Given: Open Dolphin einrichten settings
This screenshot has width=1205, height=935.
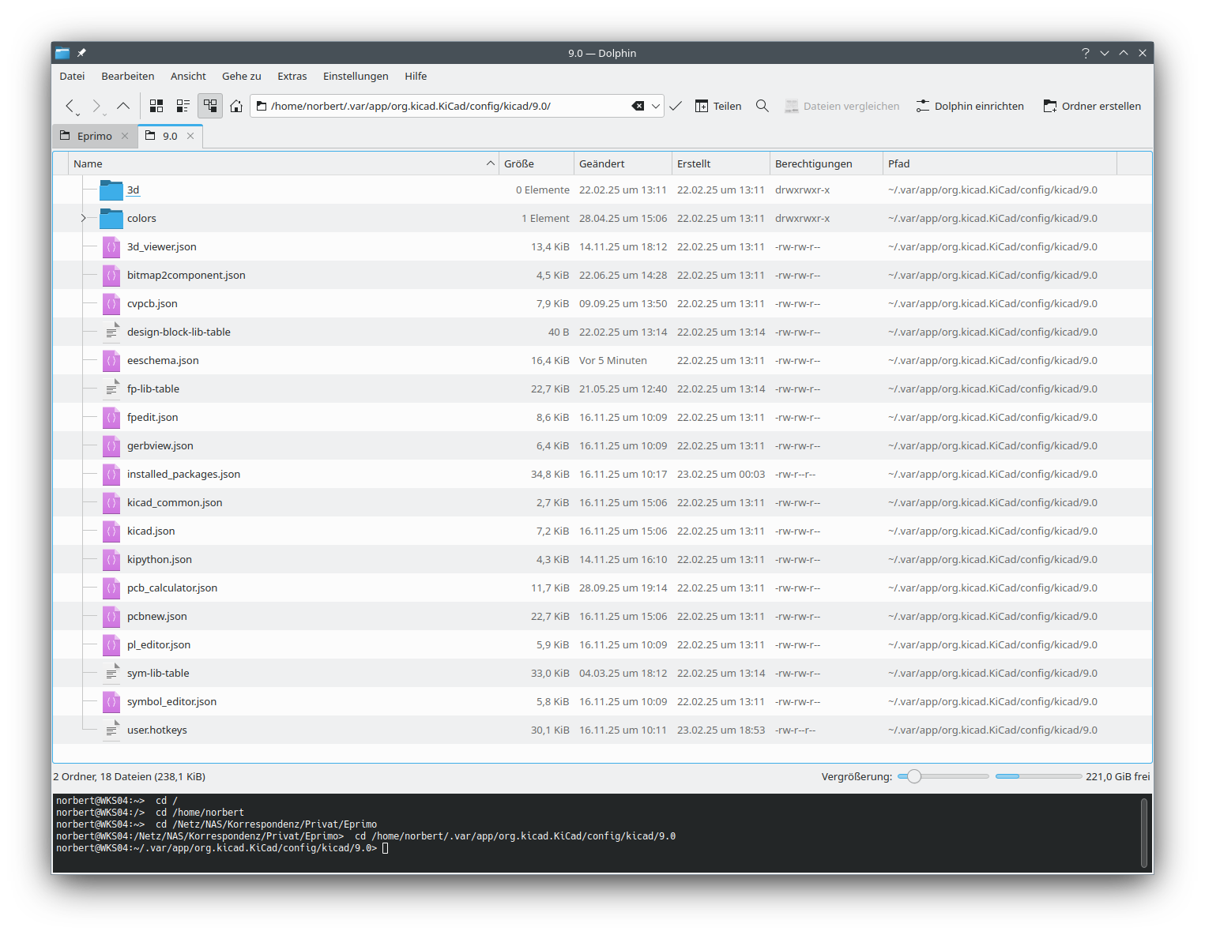Looking at the screenshot, I should pos(970,106).
